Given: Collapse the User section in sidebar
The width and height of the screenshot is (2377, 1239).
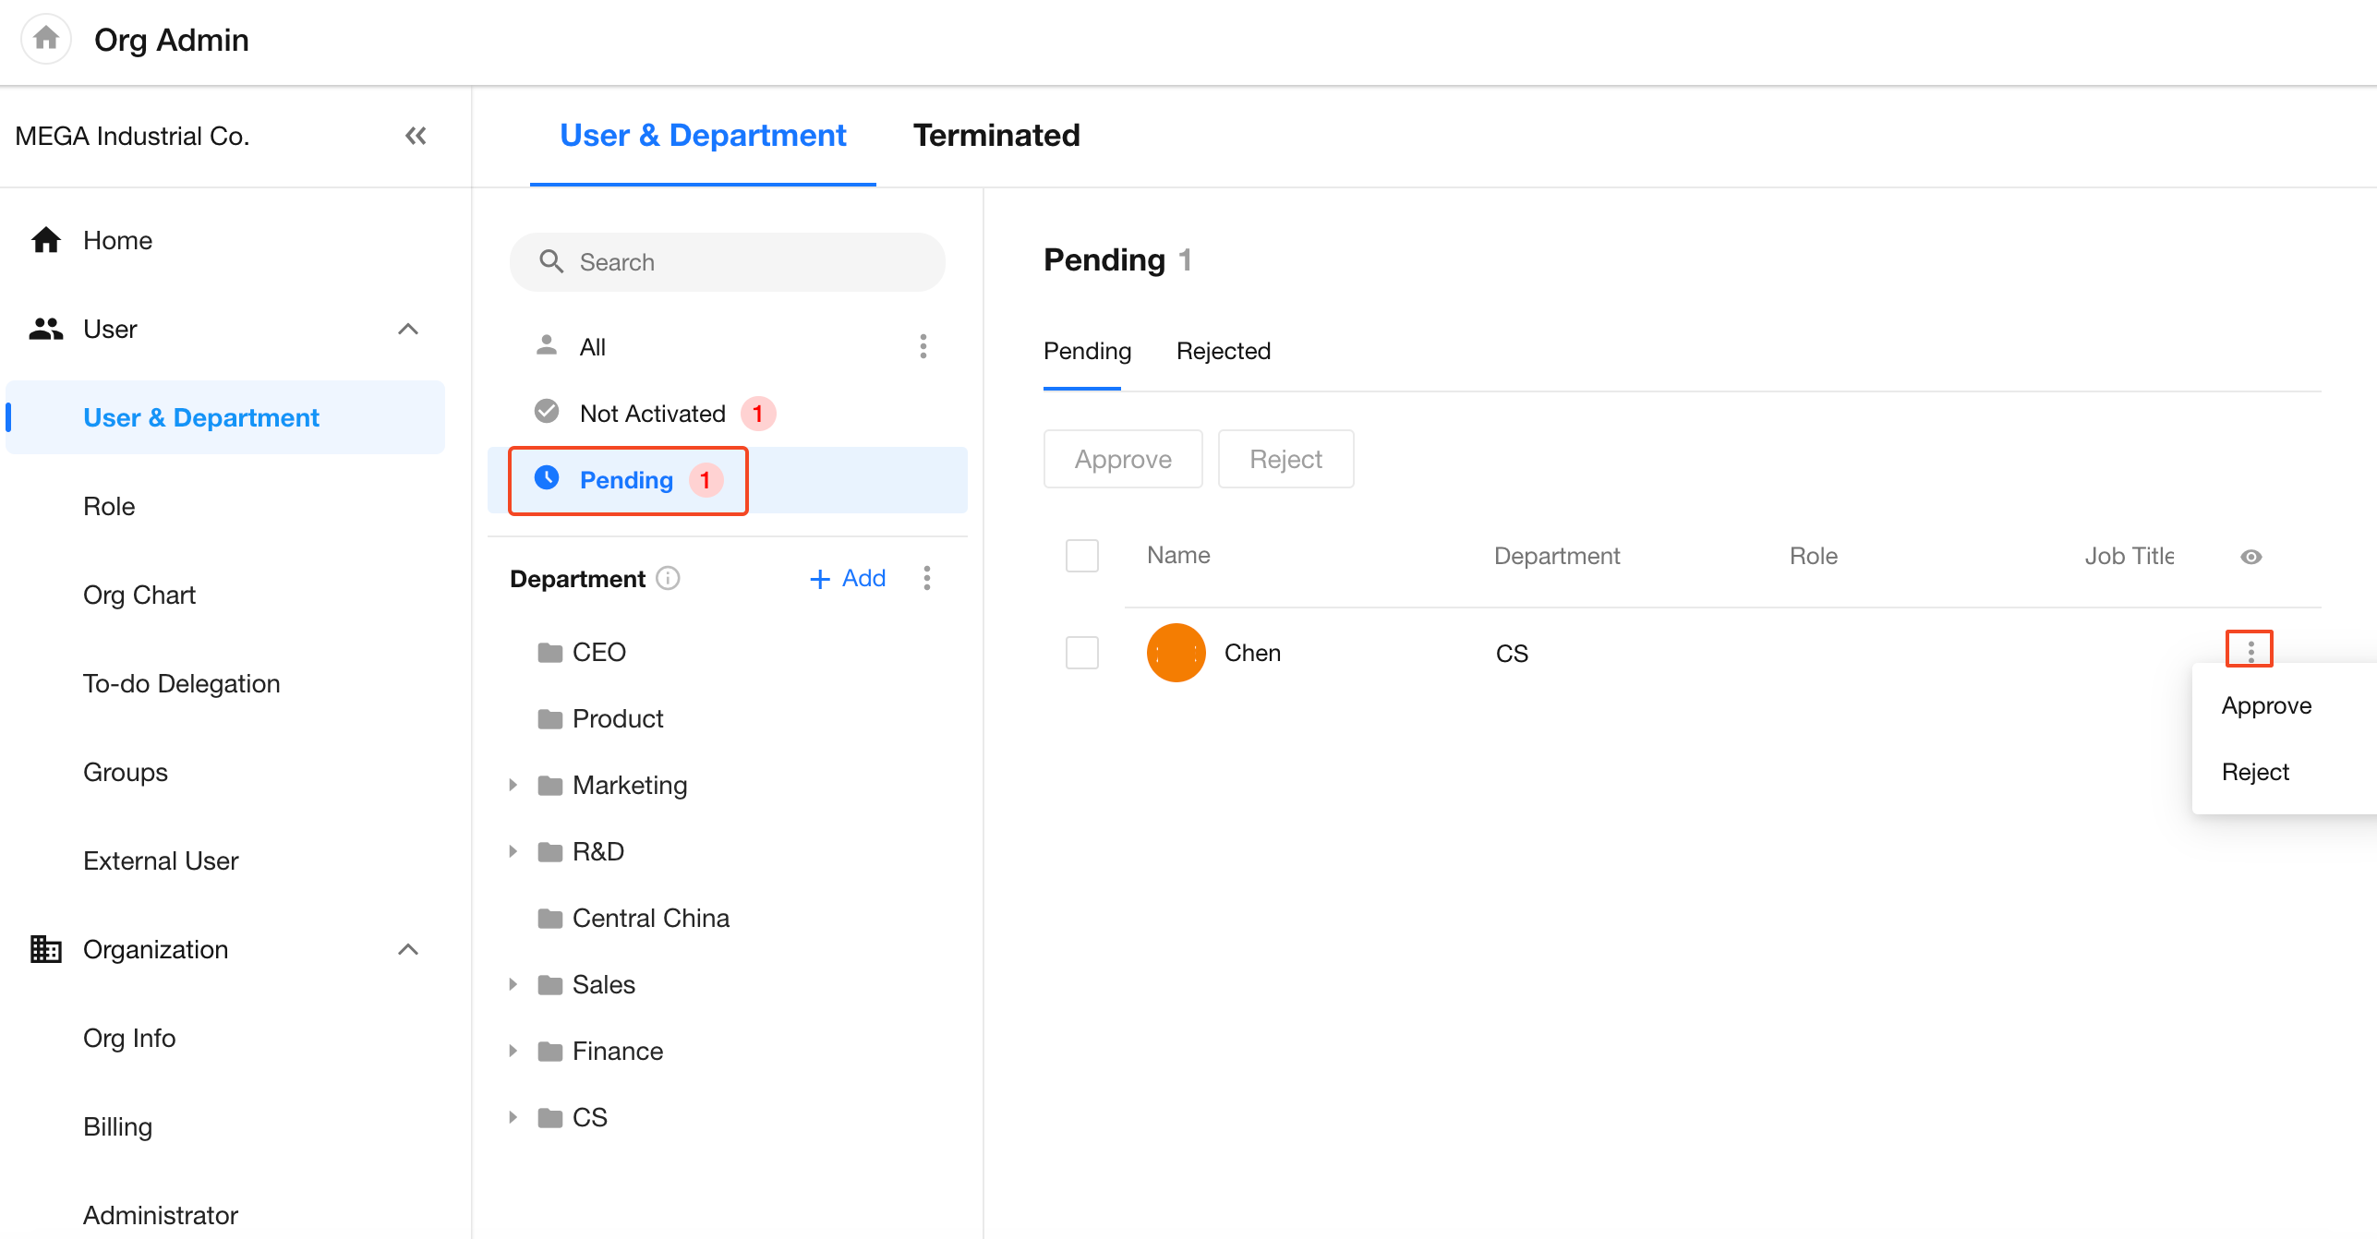Looking at the screenshot, I should pyautogui.click(x=407, y=329).
